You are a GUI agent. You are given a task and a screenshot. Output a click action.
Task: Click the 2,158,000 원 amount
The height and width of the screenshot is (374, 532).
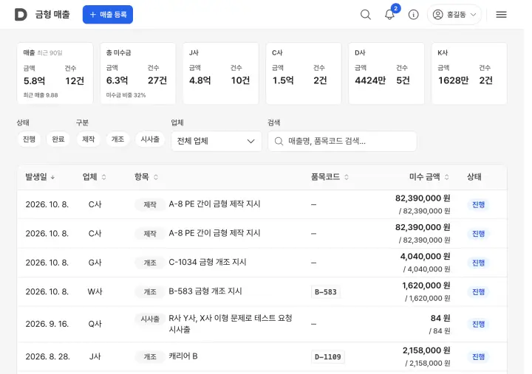coord(426,350)
